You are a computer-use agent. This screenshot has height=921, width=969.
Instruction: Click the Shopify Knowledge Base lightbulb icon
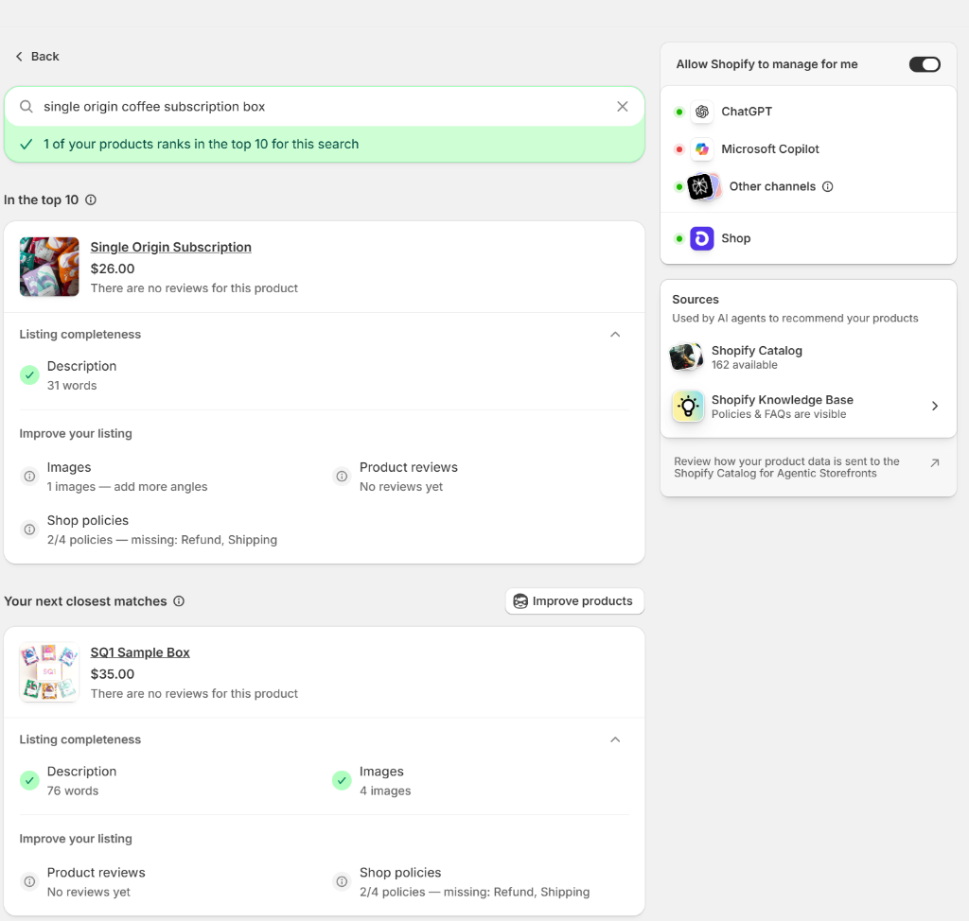(688, 407)
